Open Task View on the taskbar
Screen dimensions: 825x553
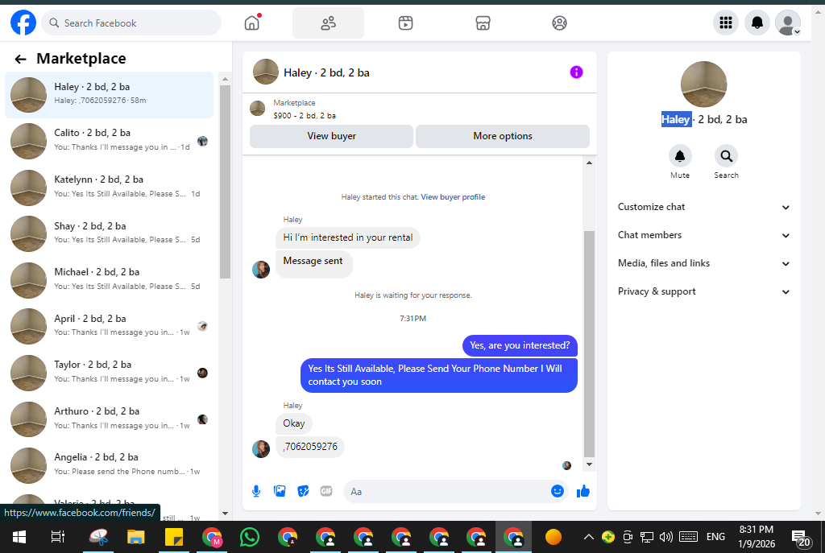pos(57,537)
